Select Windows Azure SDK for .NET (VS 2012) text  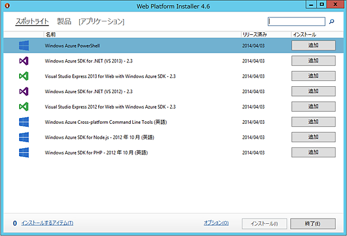[x=88, y=91]
